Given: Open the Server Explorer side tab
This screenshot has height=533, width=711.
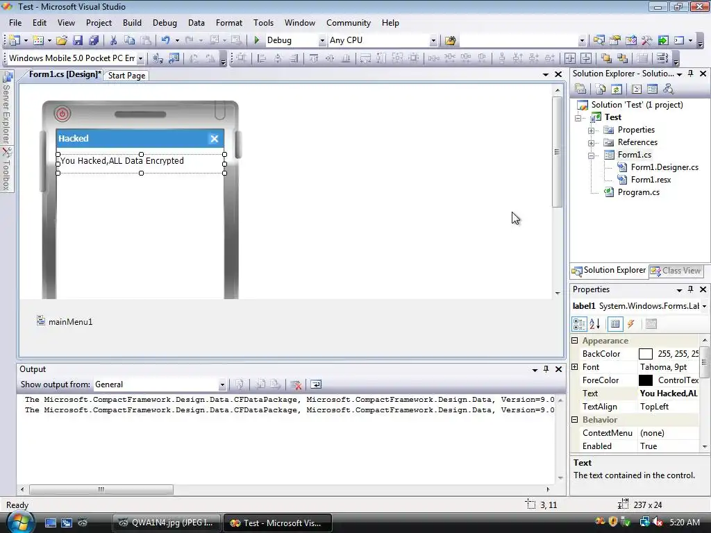Looking at the screenshot, I should point(6,109).
